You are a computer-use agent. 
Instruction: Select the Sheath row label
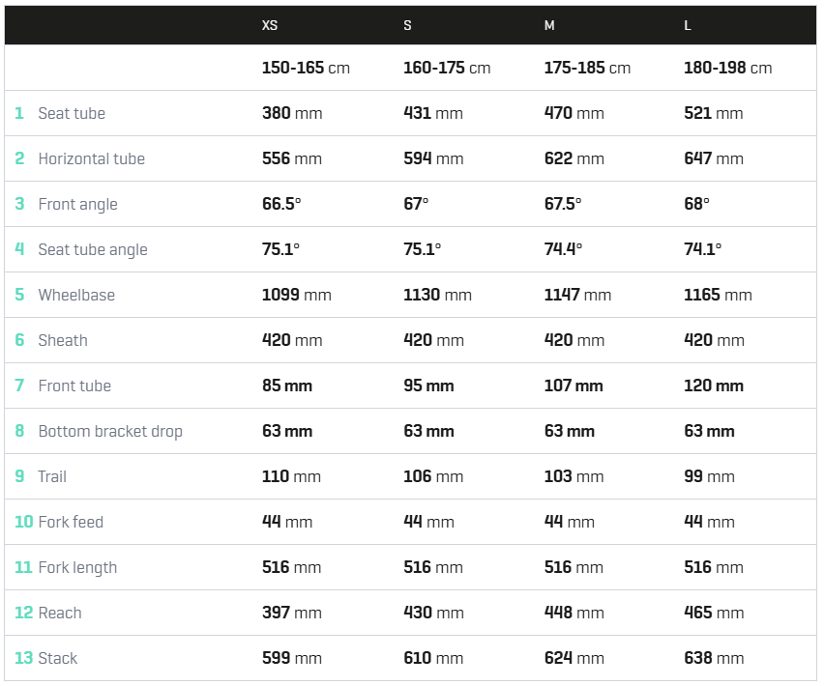click(63, 341)
